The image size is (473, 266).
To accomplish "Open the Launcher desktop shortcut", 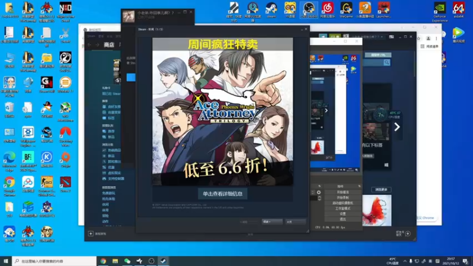I will [x=383, y=10].
